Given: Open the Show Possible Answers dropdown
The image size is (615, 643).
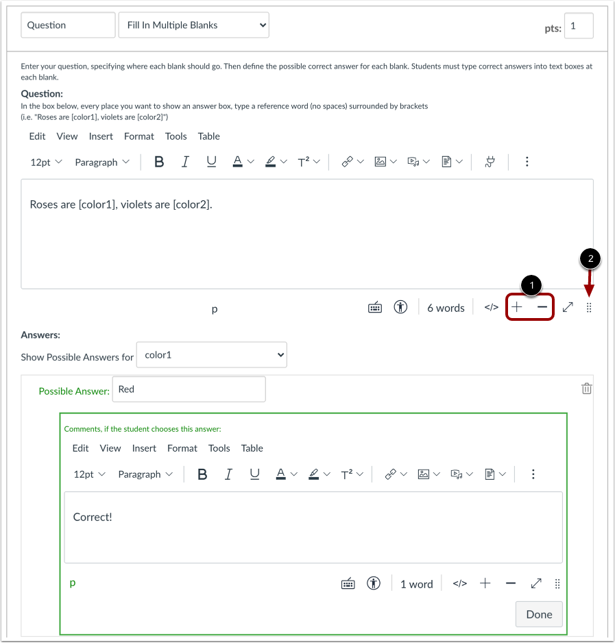Looking at the screenshot, I should coord(211,354).
